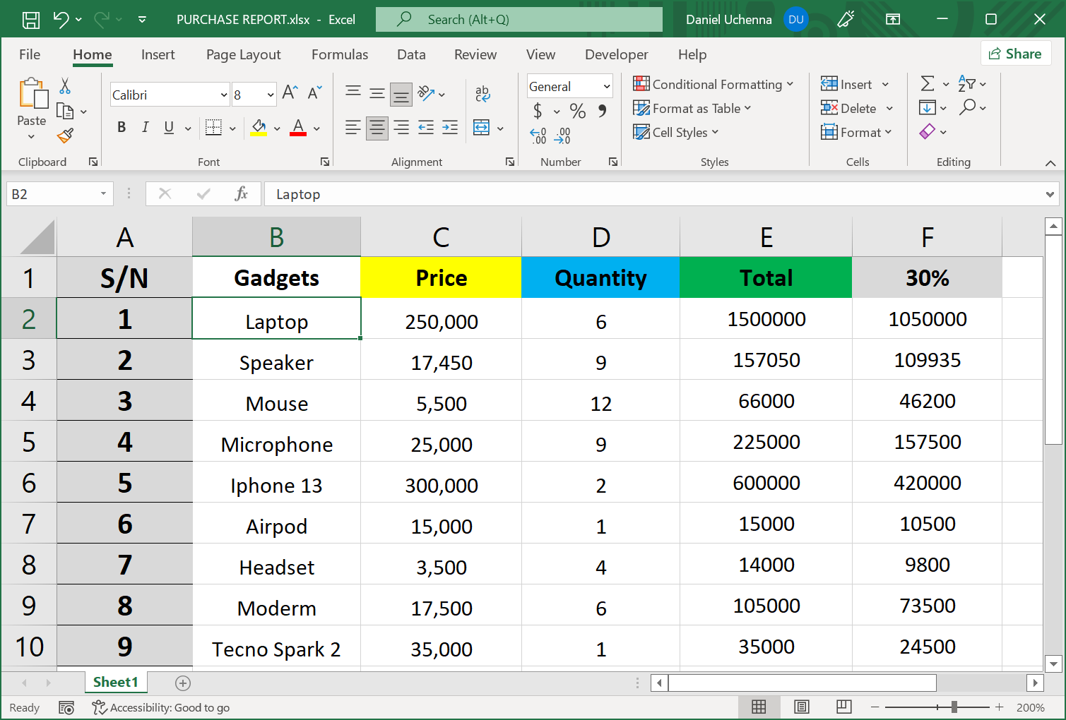Screen dimensions: 1066x720
Task: Select the Format Painter tool
Action: click(66, 136)
